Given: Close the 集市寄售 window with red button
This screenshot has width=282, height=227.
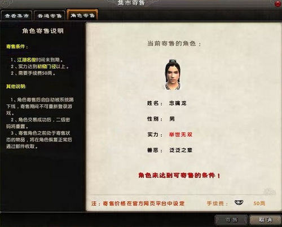Looking at the screenshot, I should point(278,3).
